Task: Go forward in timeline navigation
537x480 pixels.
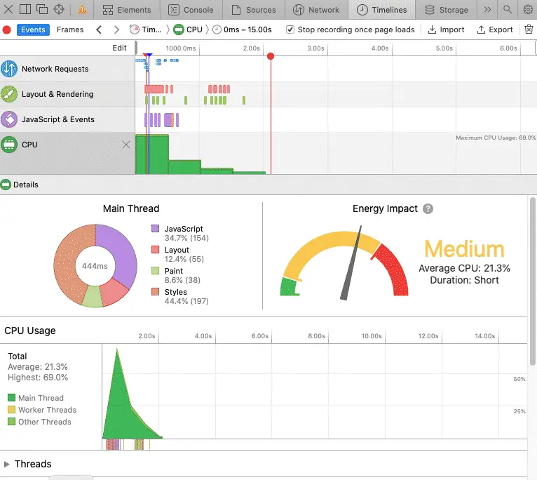Action: (116, 30)
